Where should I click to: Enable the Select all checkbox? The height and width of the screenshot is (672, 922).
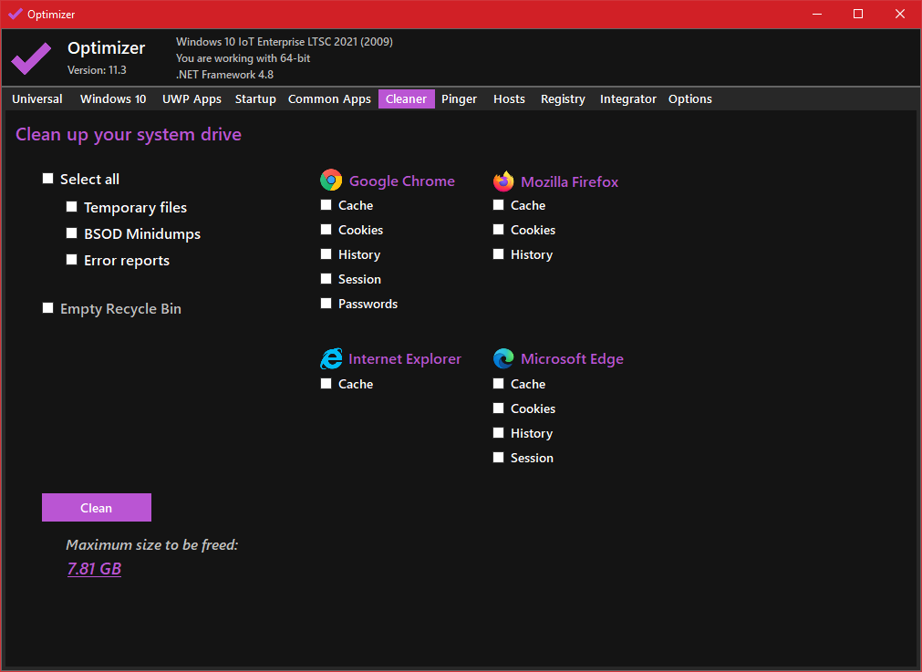point(48,179)
